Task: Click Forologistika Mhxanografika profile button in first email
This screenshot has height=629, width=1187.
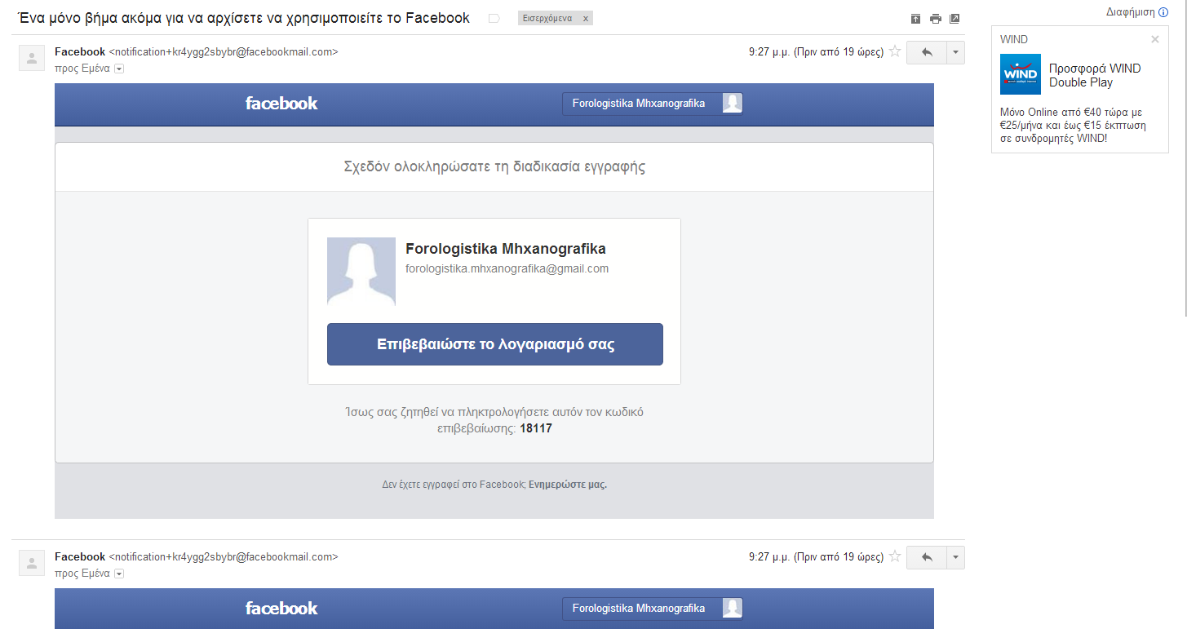Action: click(x=653, y=104)
